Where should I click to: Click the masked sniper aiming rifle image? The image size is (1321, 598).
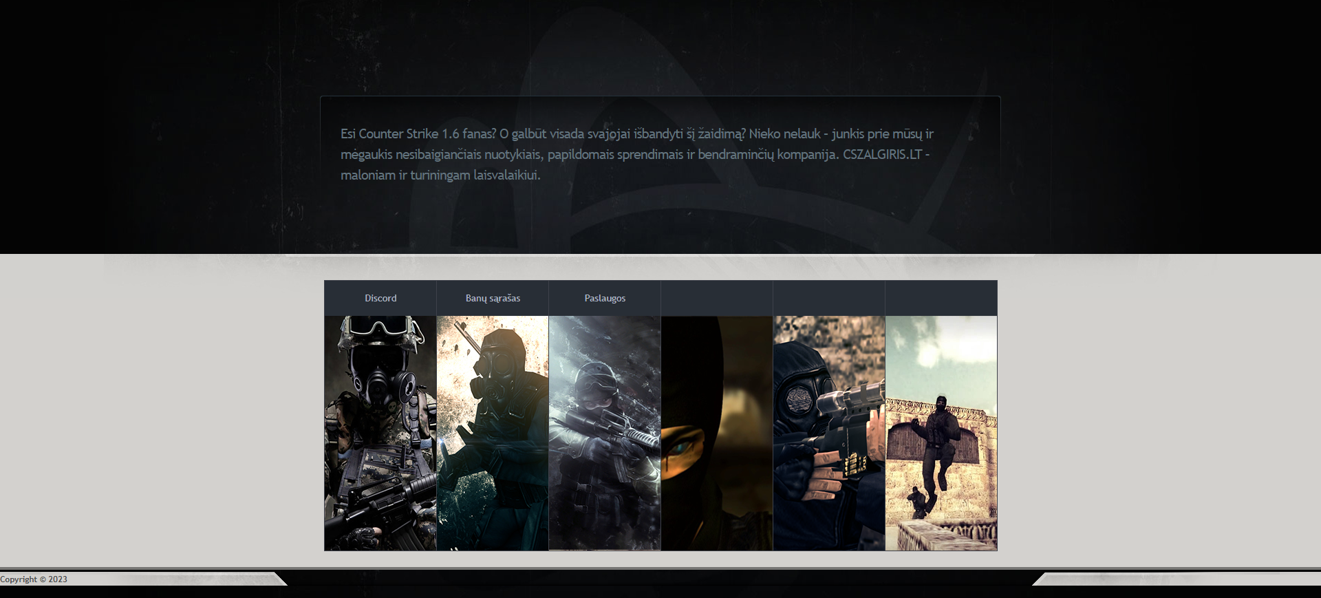[x=829, y=433]
